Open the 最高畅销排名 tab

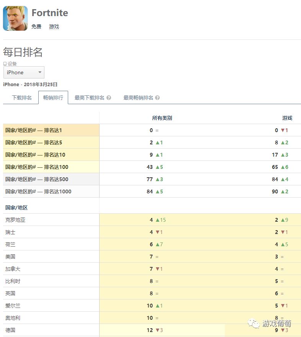pyautogui.click(x=138, y=98)
